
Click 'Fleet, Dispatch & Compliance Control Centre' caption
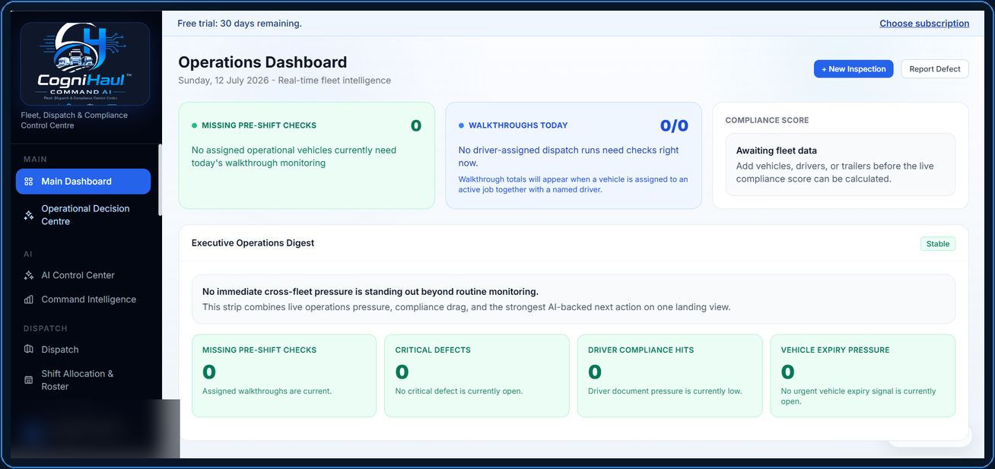point(75,120)
